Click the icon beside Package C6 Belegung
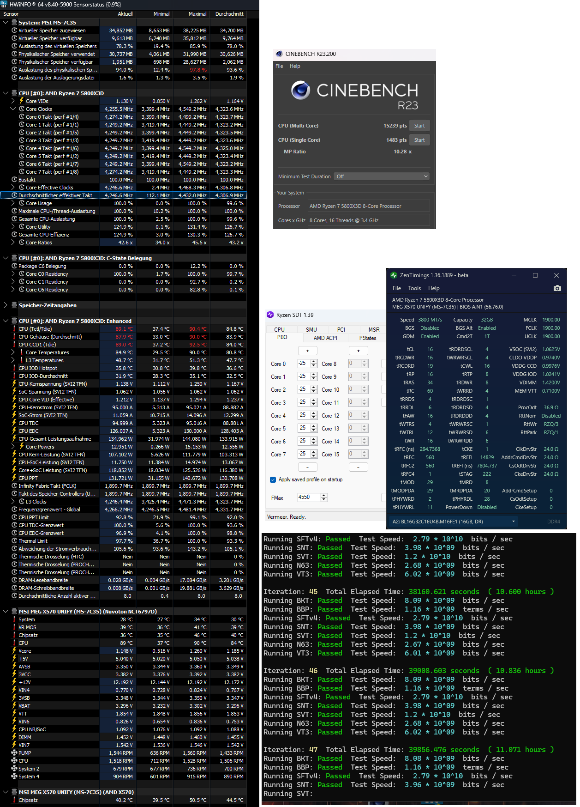 point(14,266)
